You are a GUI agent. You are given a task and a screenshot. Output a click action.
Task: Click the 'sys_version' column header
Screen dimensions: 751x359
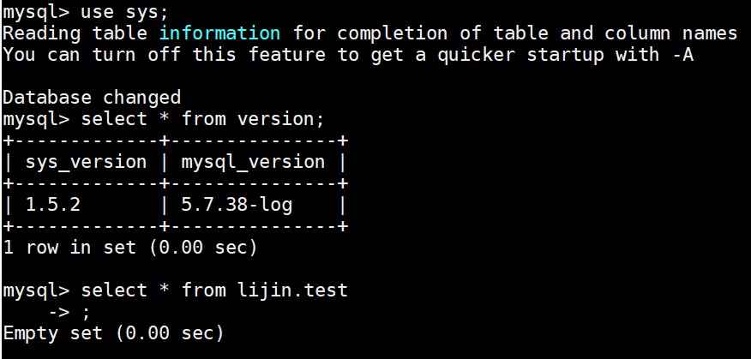pyautogui.click(x=87, y=162)
